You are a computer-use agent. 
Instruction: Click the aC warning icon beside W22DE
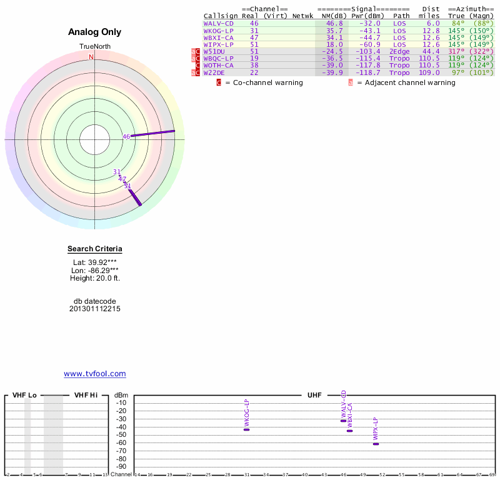pyautogui.click(x=196, y=72)
